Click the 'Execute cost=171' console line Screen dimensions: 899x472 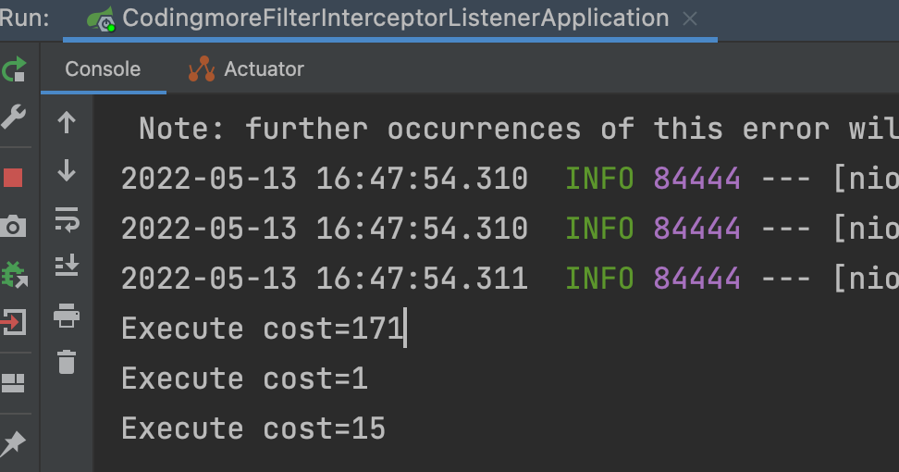pos(262,329)
